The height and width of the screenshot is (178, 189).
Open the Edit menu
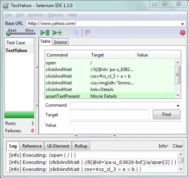point(20,15)
